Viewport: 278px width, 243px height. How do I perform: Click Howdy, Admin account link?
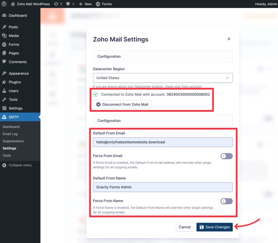tap(266, 4)
